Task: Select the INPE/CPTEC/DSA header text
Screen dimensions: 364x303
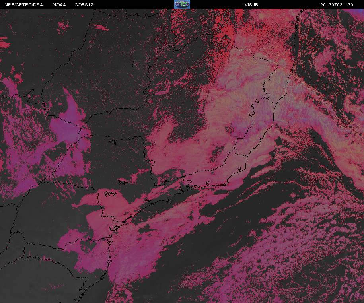Action: pyautogui.click(x=23, y=5)
